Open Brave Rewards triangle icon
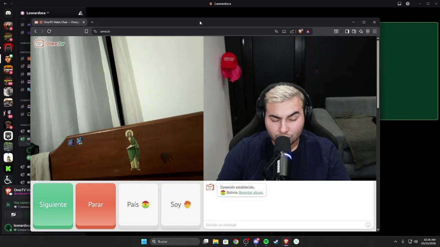Viewport: 440px width, 247px height. [308, 31]
